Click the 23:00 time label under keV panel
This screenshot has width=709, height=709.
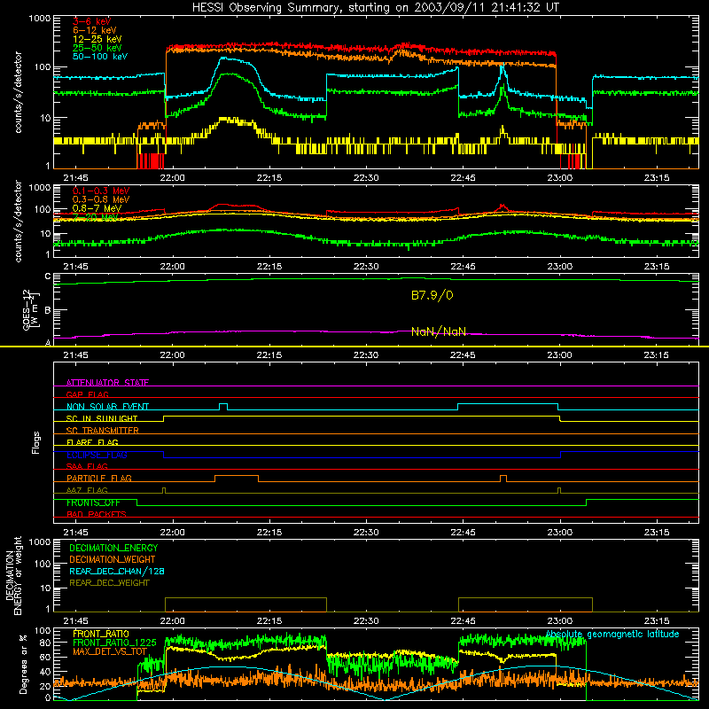pyautogui.click(x=560, y=178)
